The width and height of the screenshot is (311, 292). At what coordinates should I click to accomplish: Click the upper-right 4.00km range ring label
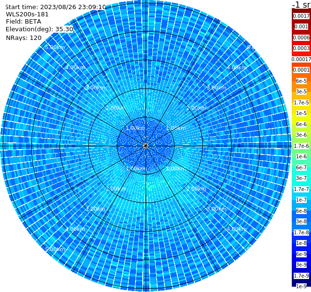click(x=236, y=67)
